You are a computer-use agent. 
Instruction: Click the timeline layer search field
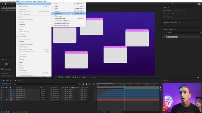pyautogui.click(x=45, y=84)
